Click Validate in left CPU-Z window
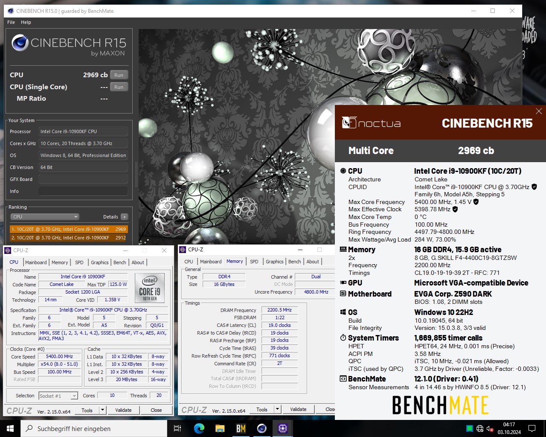Viewport: 546px width, 437px height. (x=123, y=410)
